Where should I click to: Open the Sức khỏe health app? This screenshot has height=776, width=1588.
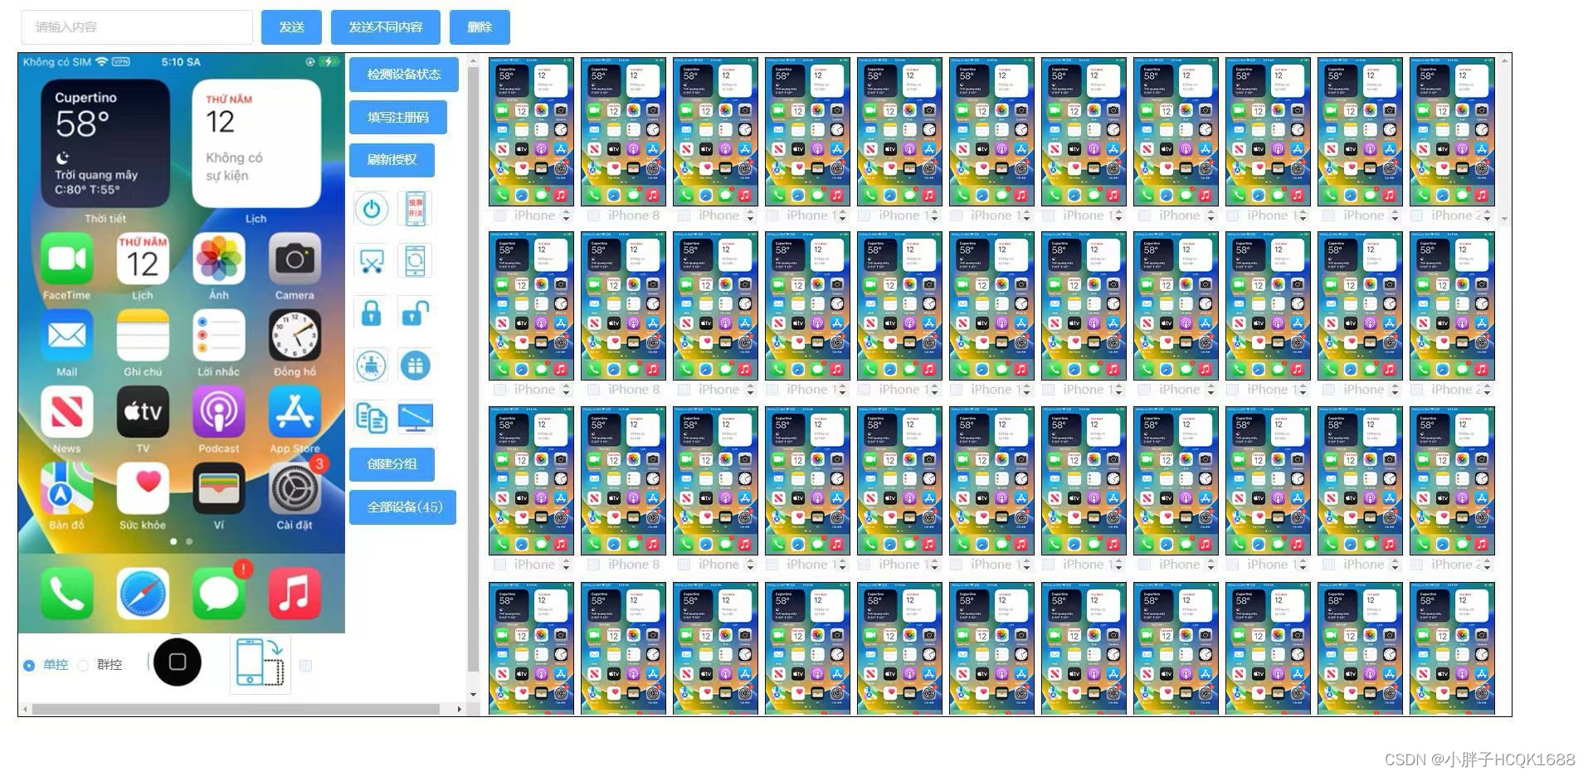pyautogui.click(x=143, y=489)
